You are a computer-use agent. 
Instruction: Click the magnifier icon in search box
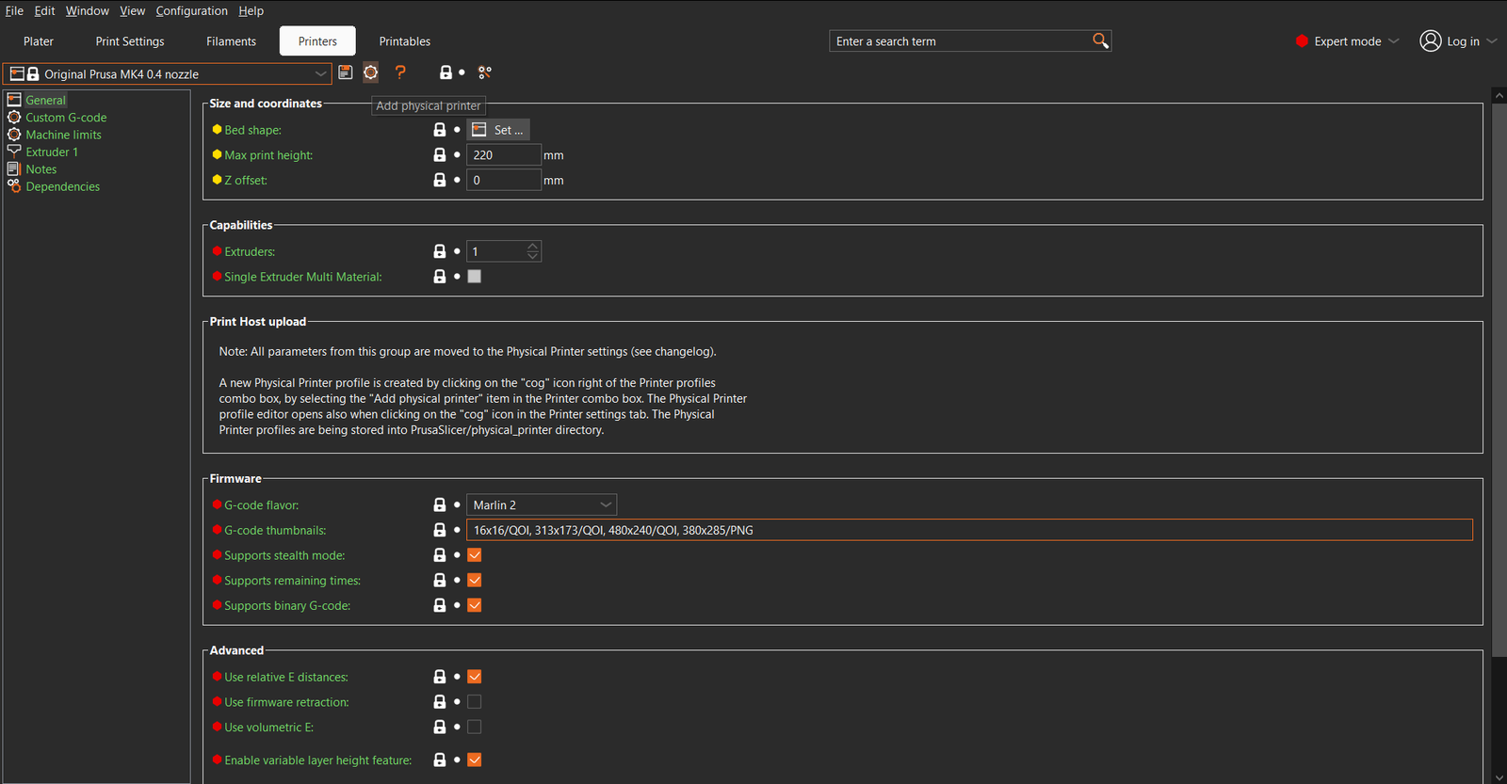[1100, 40]
